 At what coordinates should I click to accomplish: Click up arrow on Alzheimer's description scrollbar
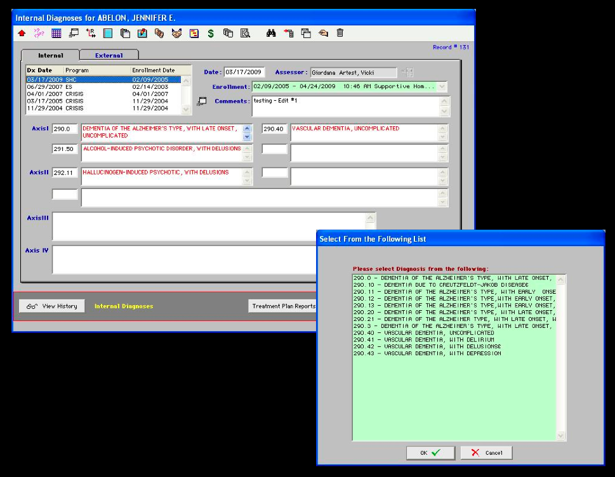coord(247,128)
